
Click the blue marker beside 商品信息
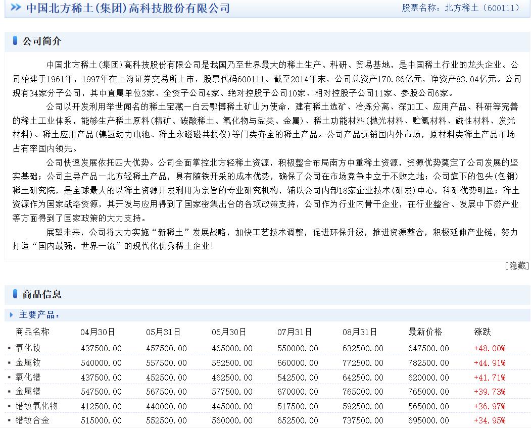coord(15,294)
